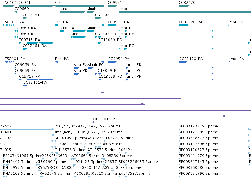The image size is (251, 178).
Task: Select the CG9669-PB protein label
Action: point(25,71)
